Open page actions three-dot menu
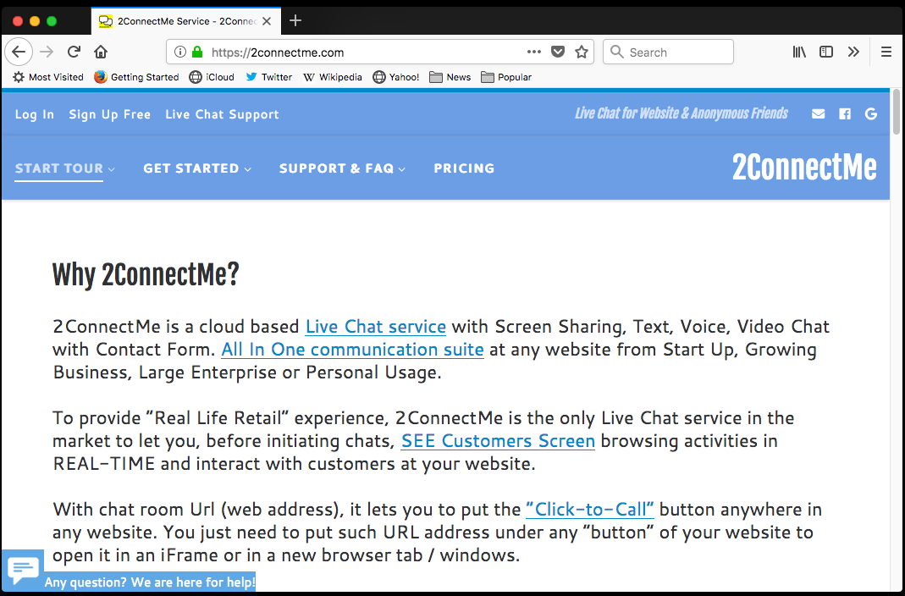Image resolution: width=905 pixels, height=596 pixels. coord(534,52)
